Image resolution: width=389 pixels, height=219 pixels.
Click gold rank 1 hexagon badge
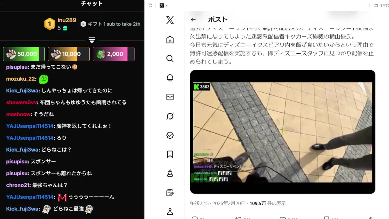point(50,24)
